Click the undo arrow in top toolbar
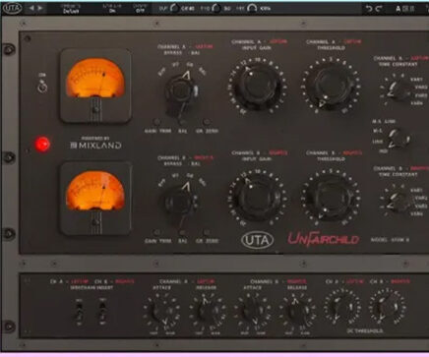The width and height of the screenshot is (429, 357). [369, 9]
